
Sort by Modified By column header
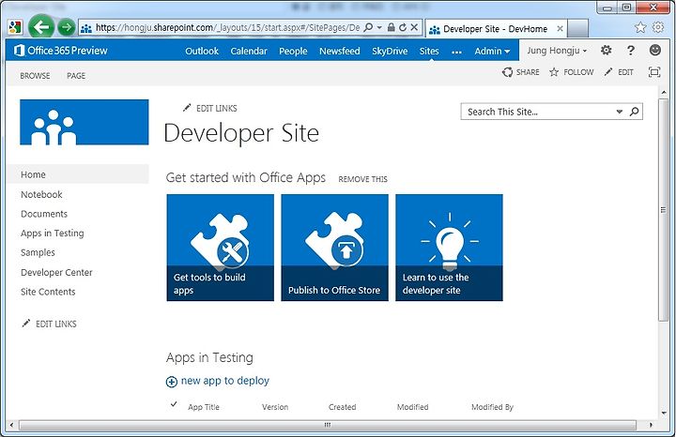pos(492,407)
